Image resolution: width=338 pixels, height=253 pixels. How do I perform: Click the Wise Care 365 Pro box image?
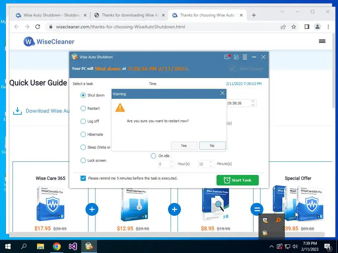tap(51, 204)
